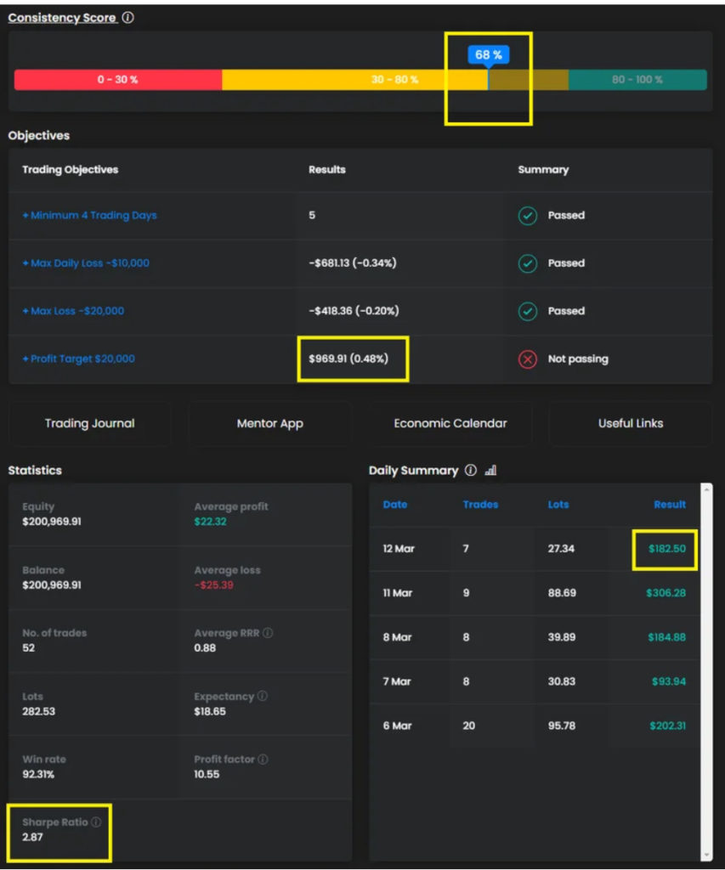Open Useful Links
Screen dimensions: 725x870
point(631,423)
